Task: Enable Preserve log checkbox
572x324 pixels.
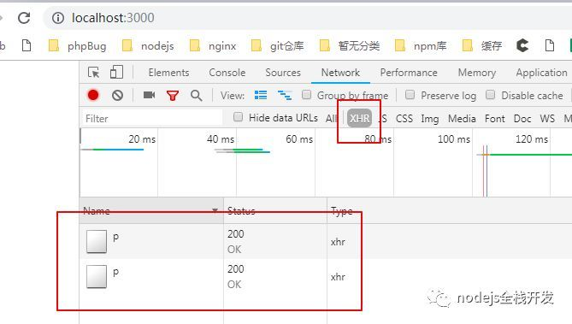Action: (410, 95)
